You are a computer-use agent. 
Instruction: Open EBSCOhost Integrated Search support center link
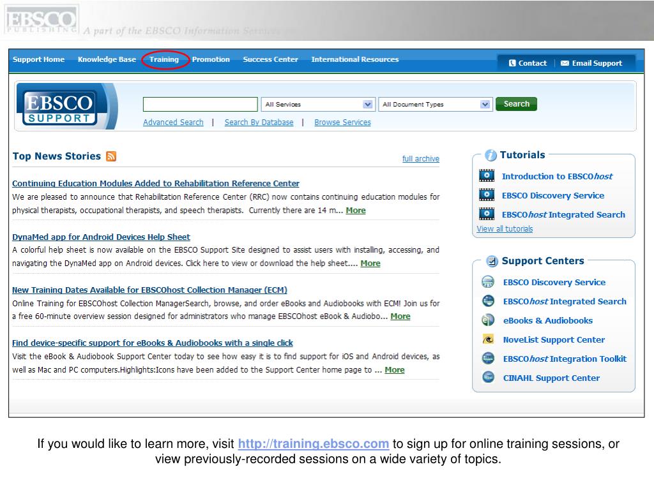click(565, 301)
